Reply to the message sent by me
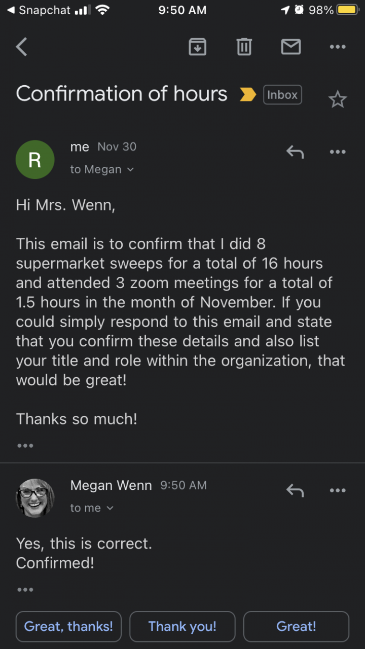Image resolution: width=365 pixels, height=649 pixels. (295, 152)
